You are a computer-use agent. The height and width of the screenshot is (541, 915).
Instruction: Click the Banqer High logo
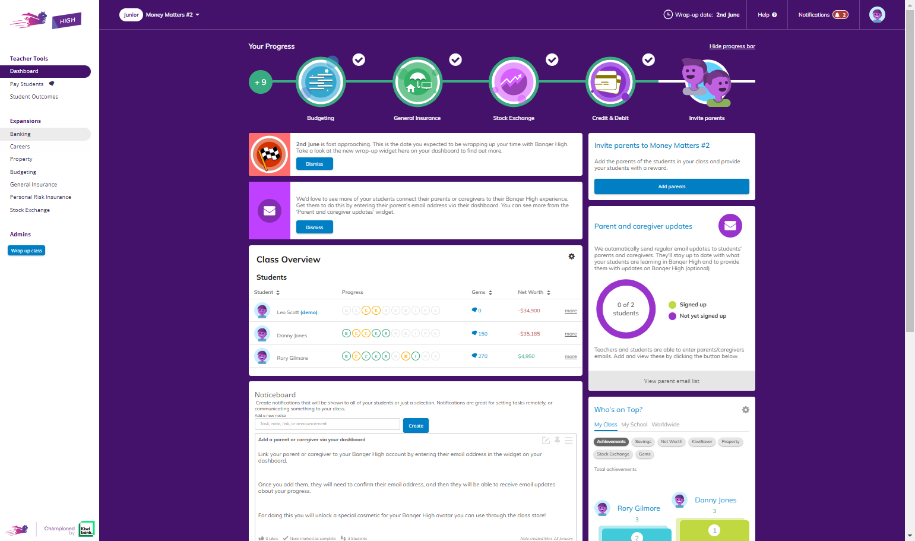coord(46,20)
